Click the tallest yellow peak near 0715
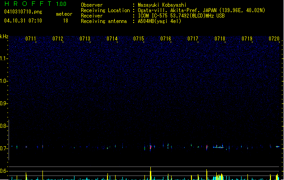This screenshot has width=284, height=180. pyautogui.click(x=150, y=173)
